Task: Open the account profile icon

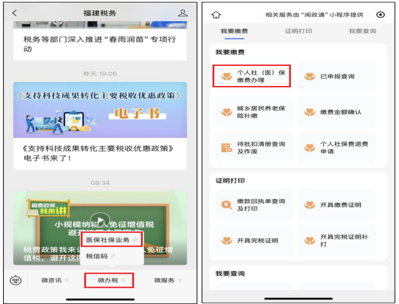Action: 183,13
